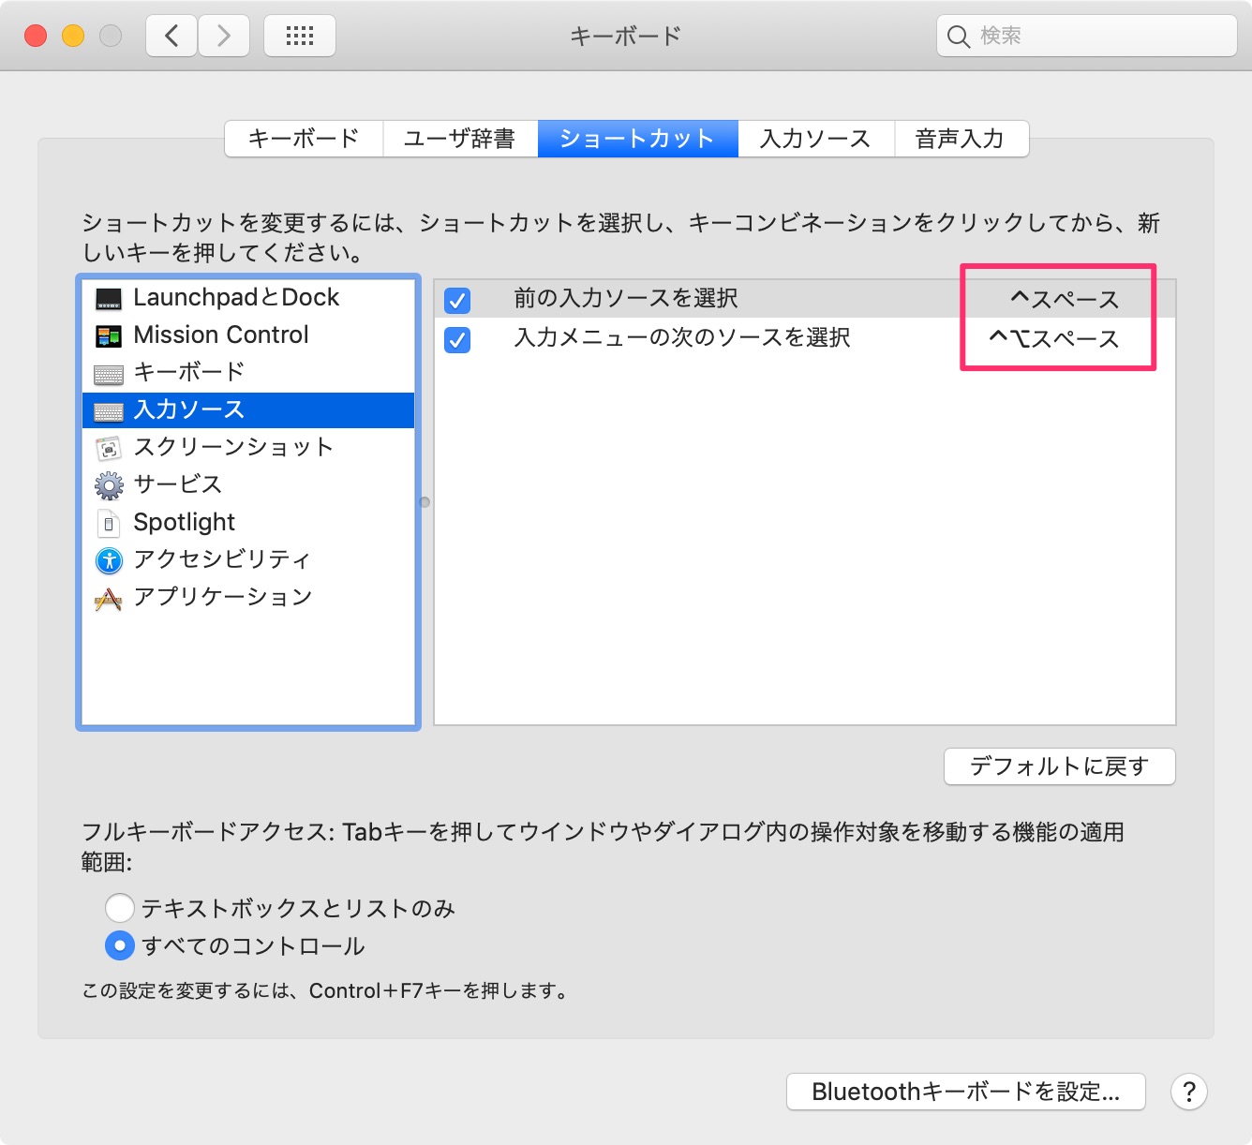This screenshot has height=1145, width=1252.
Task: Select Spotlight category
Action: [248, 523]
